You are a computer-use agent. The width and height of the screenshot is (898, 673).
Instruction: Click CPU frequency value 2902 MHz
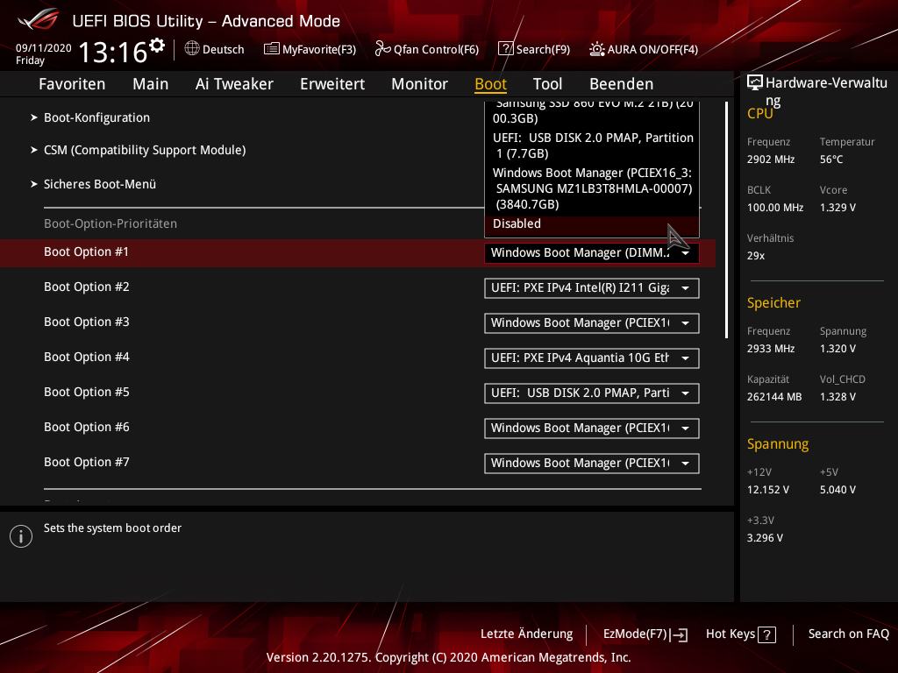coord(771,159)
